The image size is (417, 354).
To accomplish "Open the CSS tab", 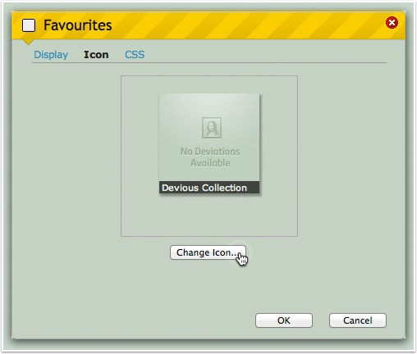I will [x=135, y=55].
